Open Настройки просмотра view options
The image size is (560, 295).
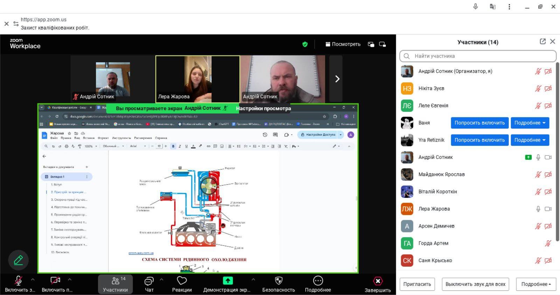coord(263,108)
